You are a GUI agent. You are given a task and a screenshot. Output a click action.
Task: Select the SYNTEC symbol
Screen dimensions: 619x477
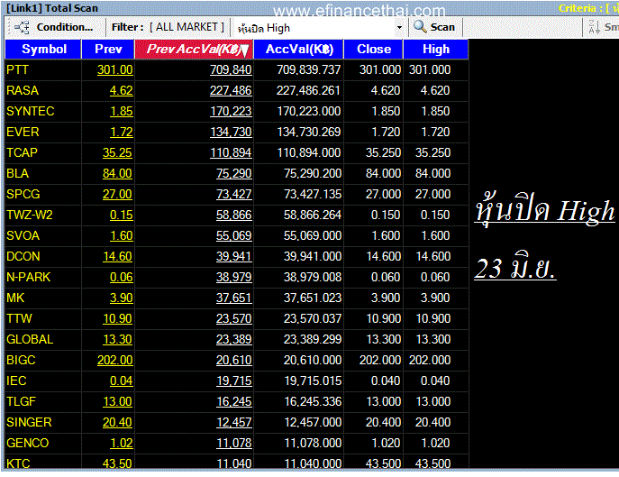(x=30, y=111)
